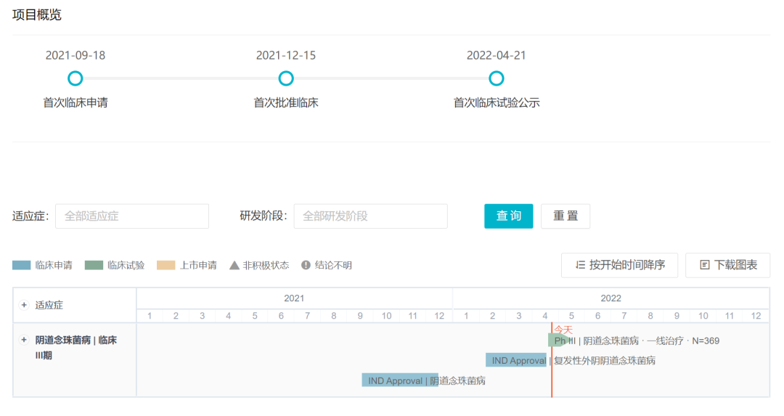Click the 非积极状态 triangle legend icon

pyautogui.click(x=234, y=266)
